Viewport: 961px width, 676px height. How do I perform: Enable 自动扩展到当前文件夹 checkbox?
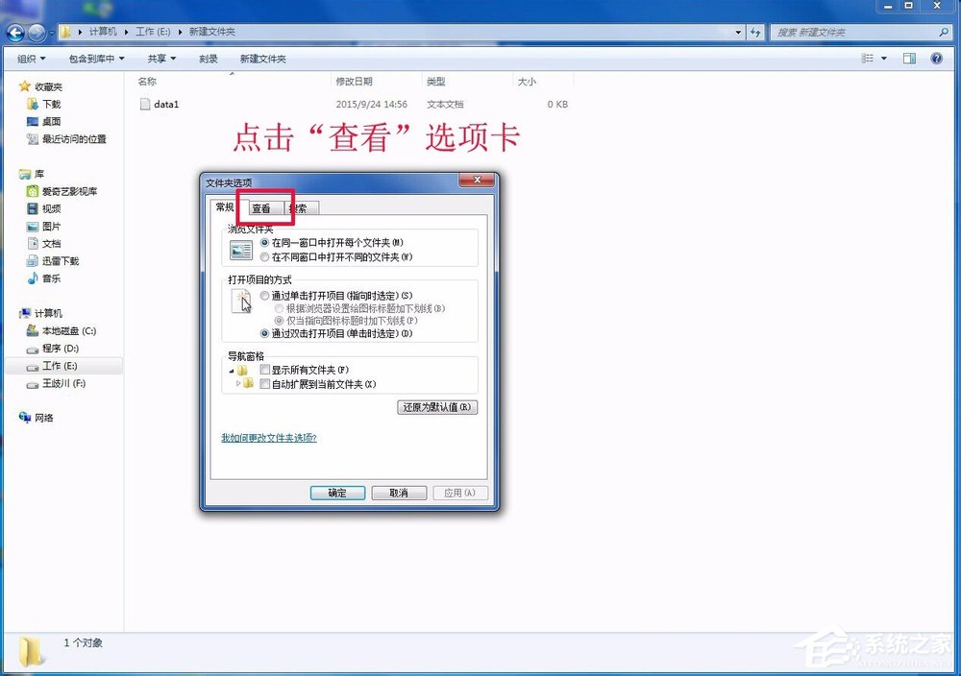tap(265, 382)
